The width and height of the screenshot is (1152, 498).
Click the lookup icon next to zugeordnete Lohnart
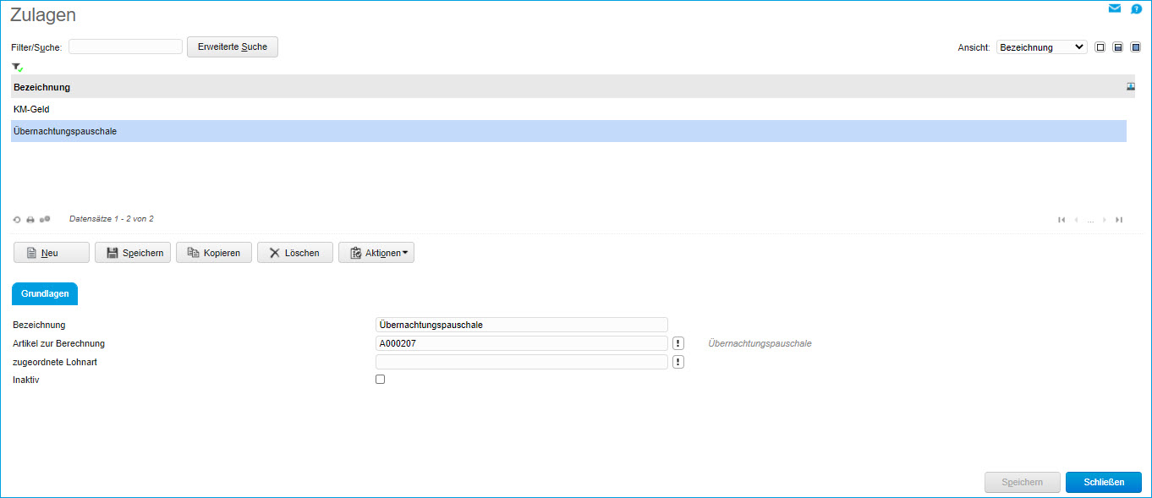678,362
